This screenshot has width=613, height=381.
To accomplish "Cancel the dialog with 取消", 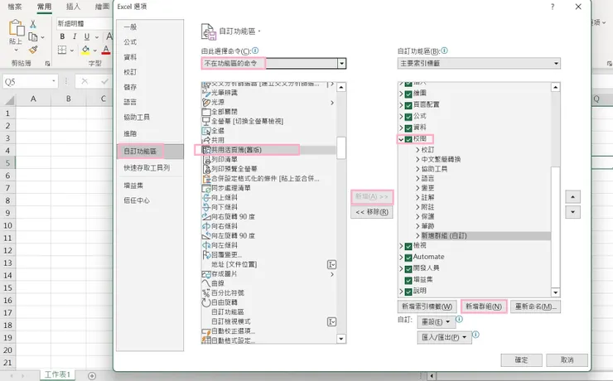I will coord(567,360).
